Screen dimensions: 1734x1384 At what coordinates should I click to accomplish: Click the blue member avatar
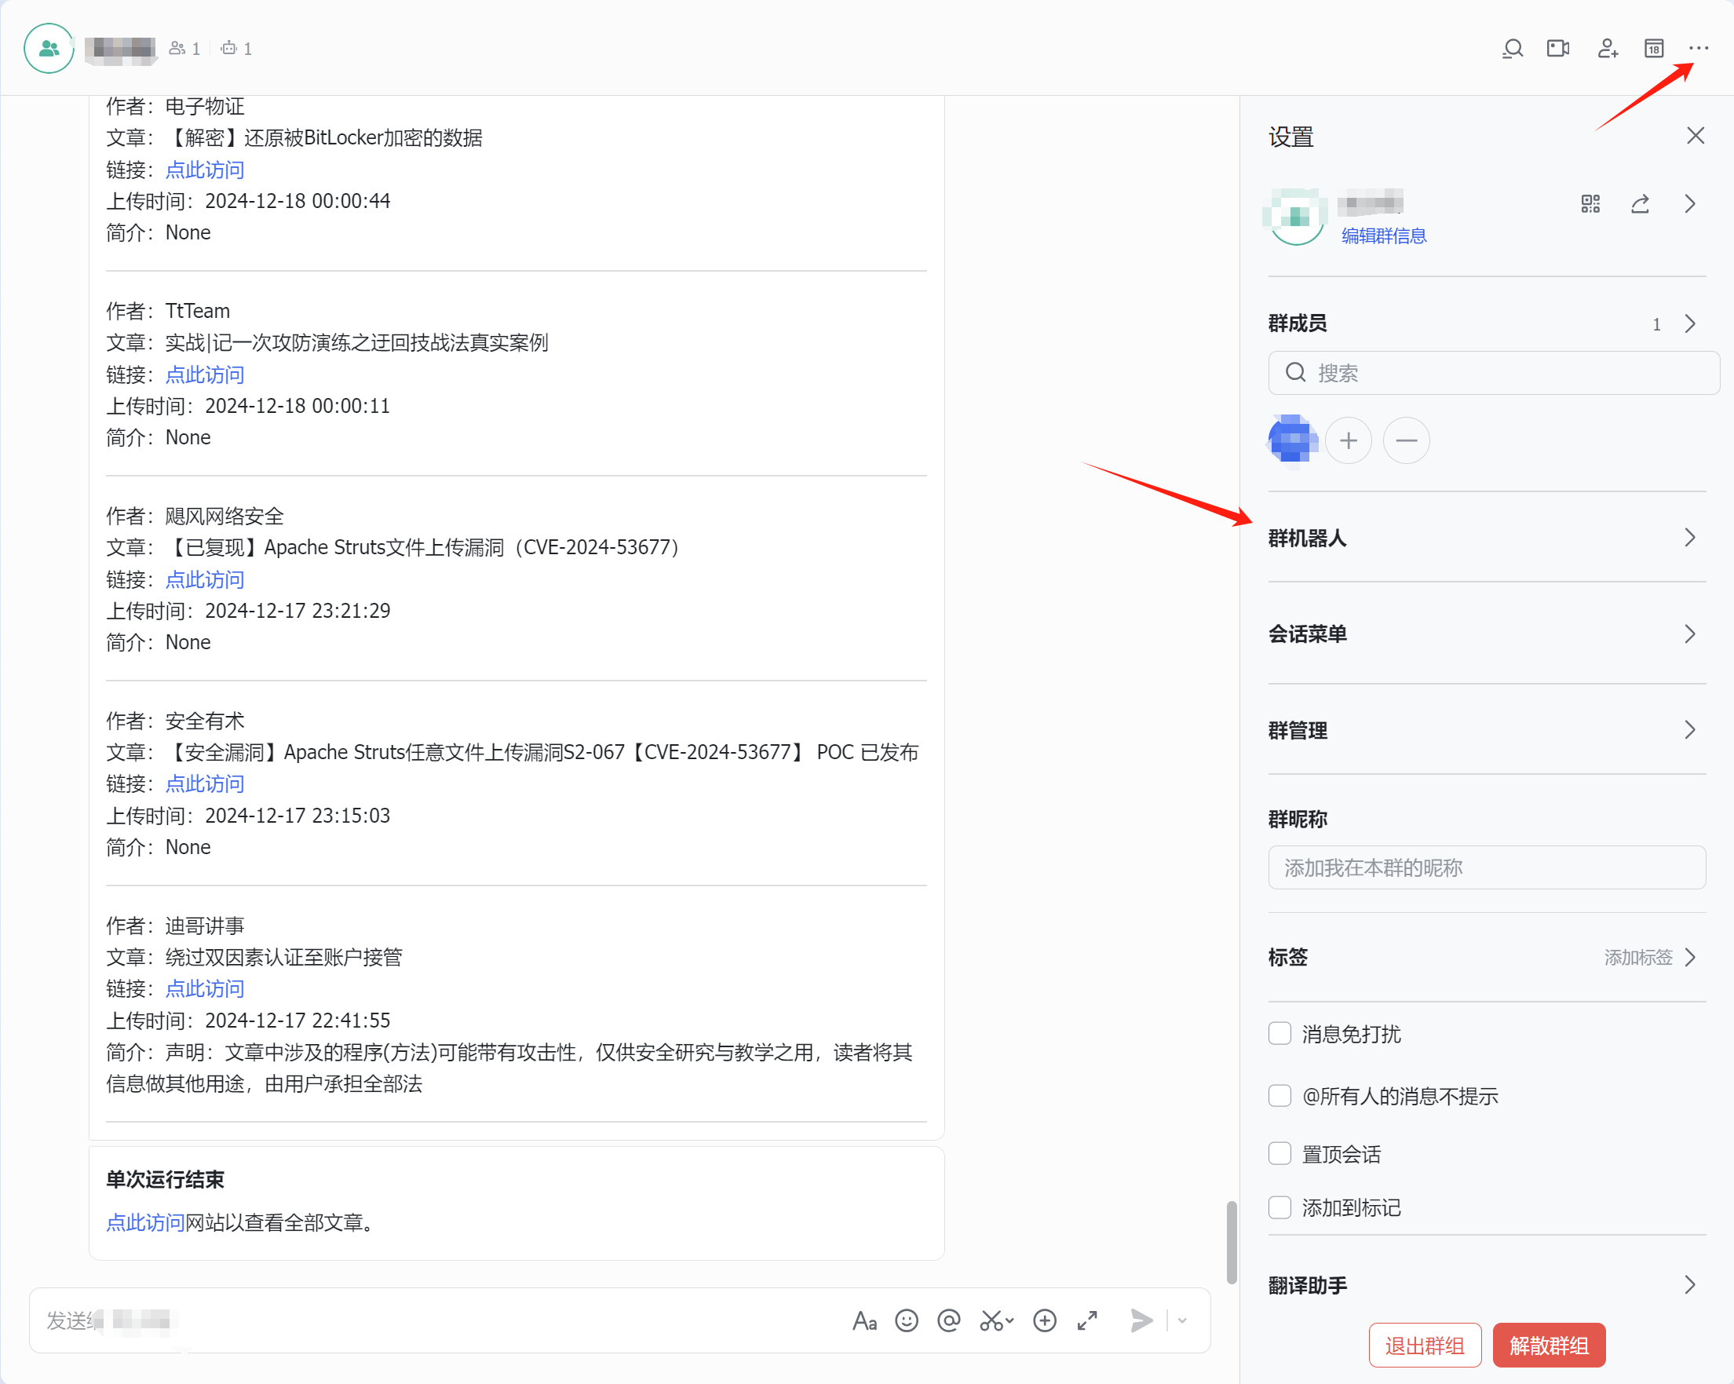(x=1291, y=440)
